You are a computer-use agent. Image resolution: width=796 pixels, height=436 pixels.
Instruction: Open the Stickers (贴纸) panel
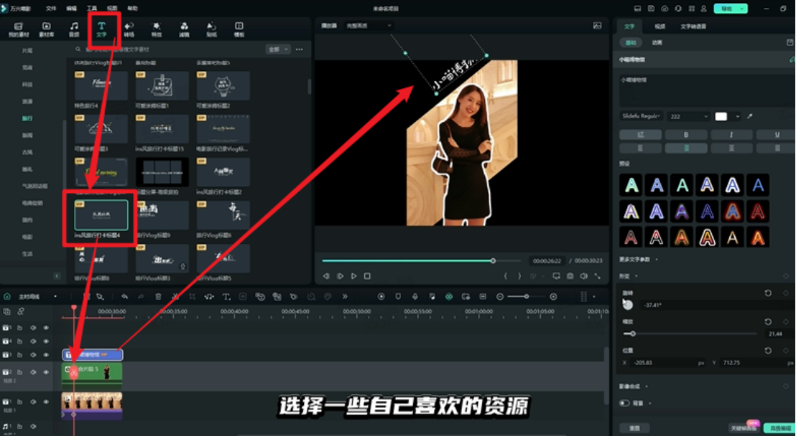212,29
